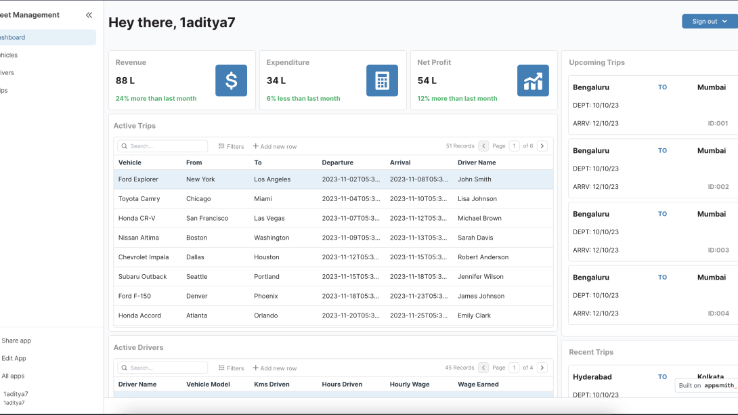The width and height of the screenshot is (738, 415).
Task: Sort by From column header
Action: (194, 162)
